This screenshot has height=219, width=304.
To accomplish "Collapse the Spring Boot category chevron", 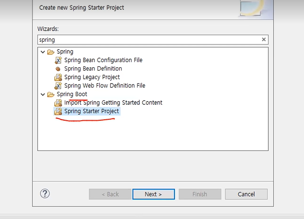I will tap(43, 94).
